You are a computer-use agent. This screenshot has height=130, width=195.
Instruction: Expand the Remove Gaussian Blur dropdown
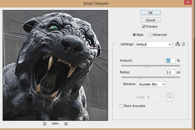pos(151,84)
